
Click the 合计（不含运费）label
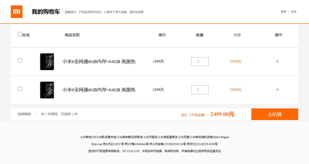click(x=195, y=115)
